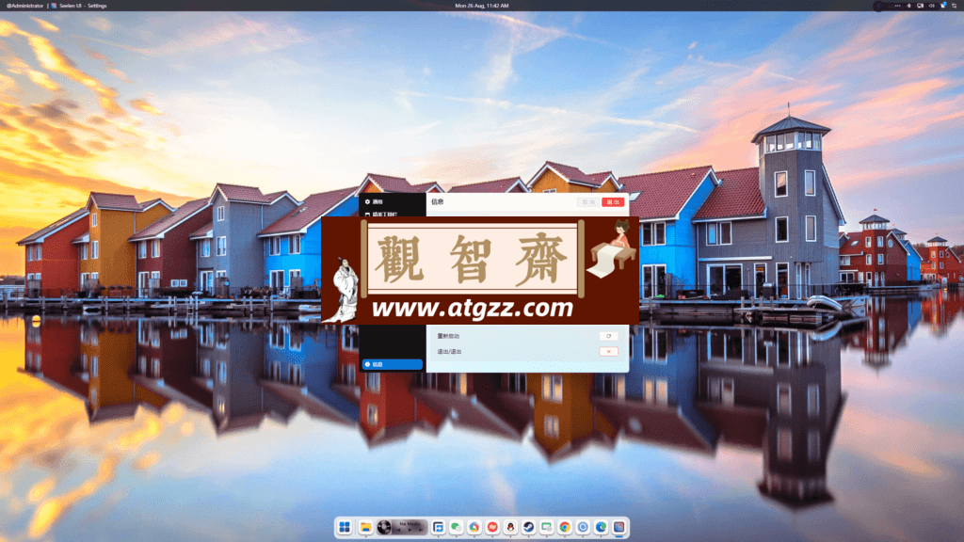Screen dimensions: 964x542
Task: Select the general gear tab in sidebar
Action: coord(393,201)
